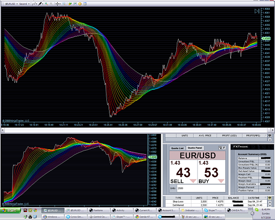
Task: Click the FXTrade logo banner
Action: pos(252,147)
